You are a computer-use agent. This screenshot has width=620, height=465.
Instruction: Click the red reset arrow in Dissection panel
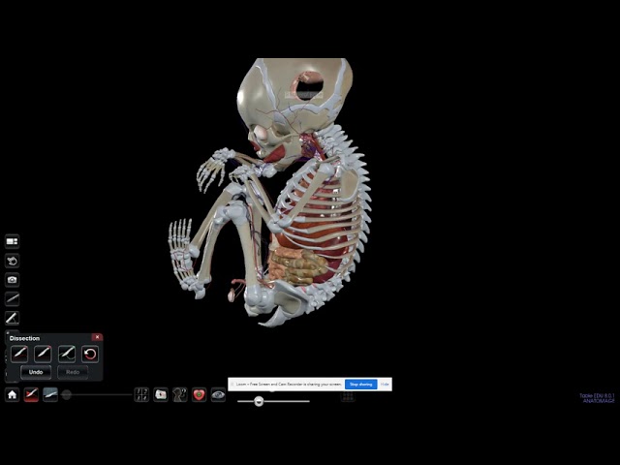pos(90,354)
